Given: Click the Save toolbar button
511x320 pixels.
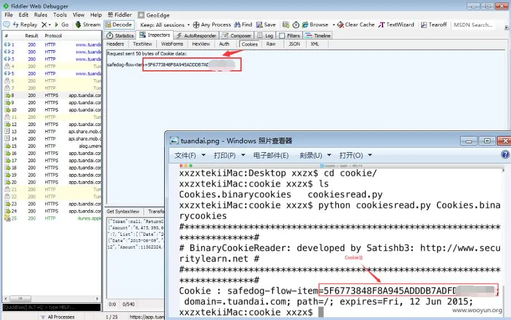Looking at the screenshot, I should [x=266, y=25].
